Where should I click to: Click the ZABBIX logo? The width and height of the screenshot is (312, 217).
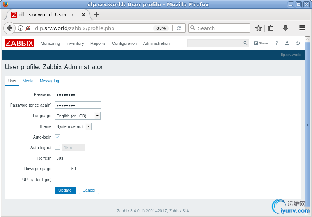coord(19,43)
